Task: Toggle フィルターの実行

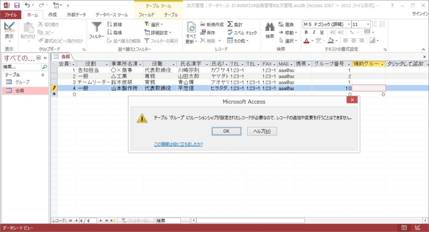Action: click(161, 41)
